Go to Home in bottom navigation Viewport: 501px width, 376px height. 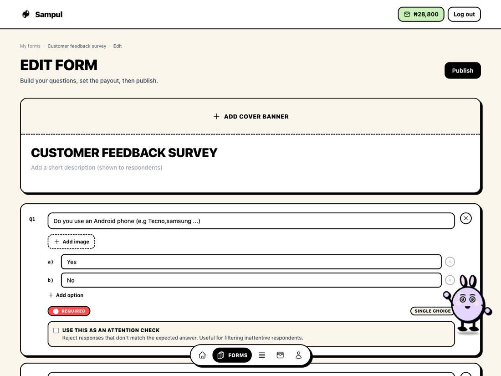pos(202,355)
